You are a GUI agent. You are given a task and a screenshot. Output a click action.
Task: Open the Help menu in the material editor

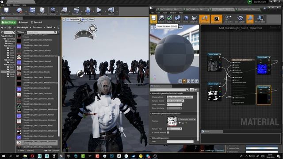coord(181,13)
